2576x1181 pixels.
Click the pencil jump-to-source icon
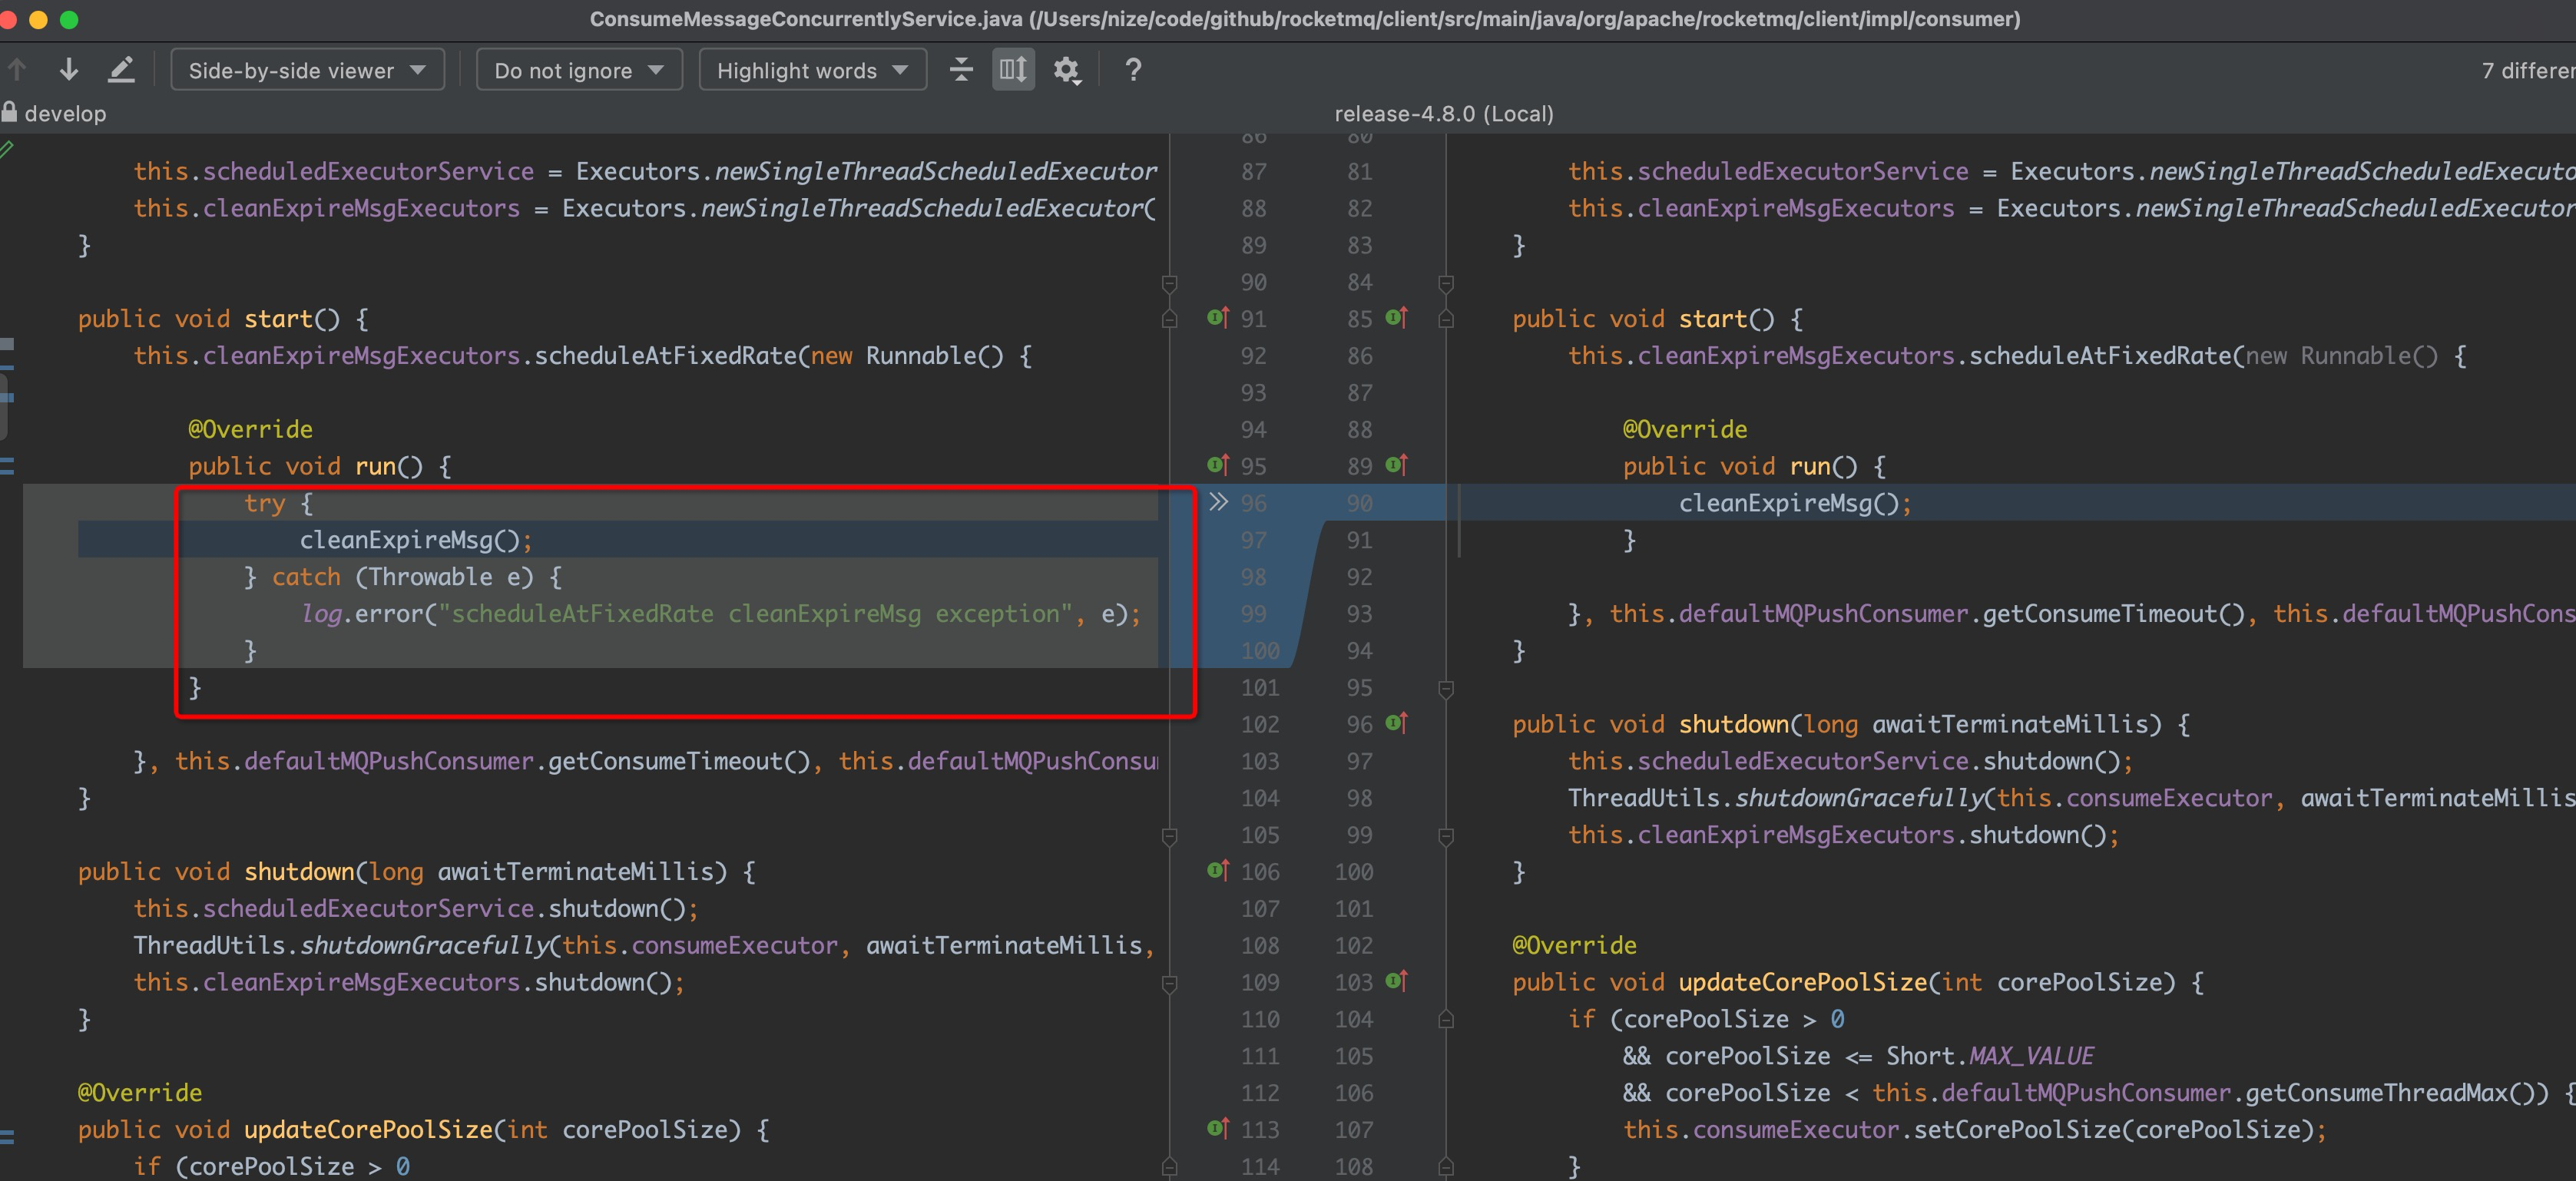coord(121,70)
